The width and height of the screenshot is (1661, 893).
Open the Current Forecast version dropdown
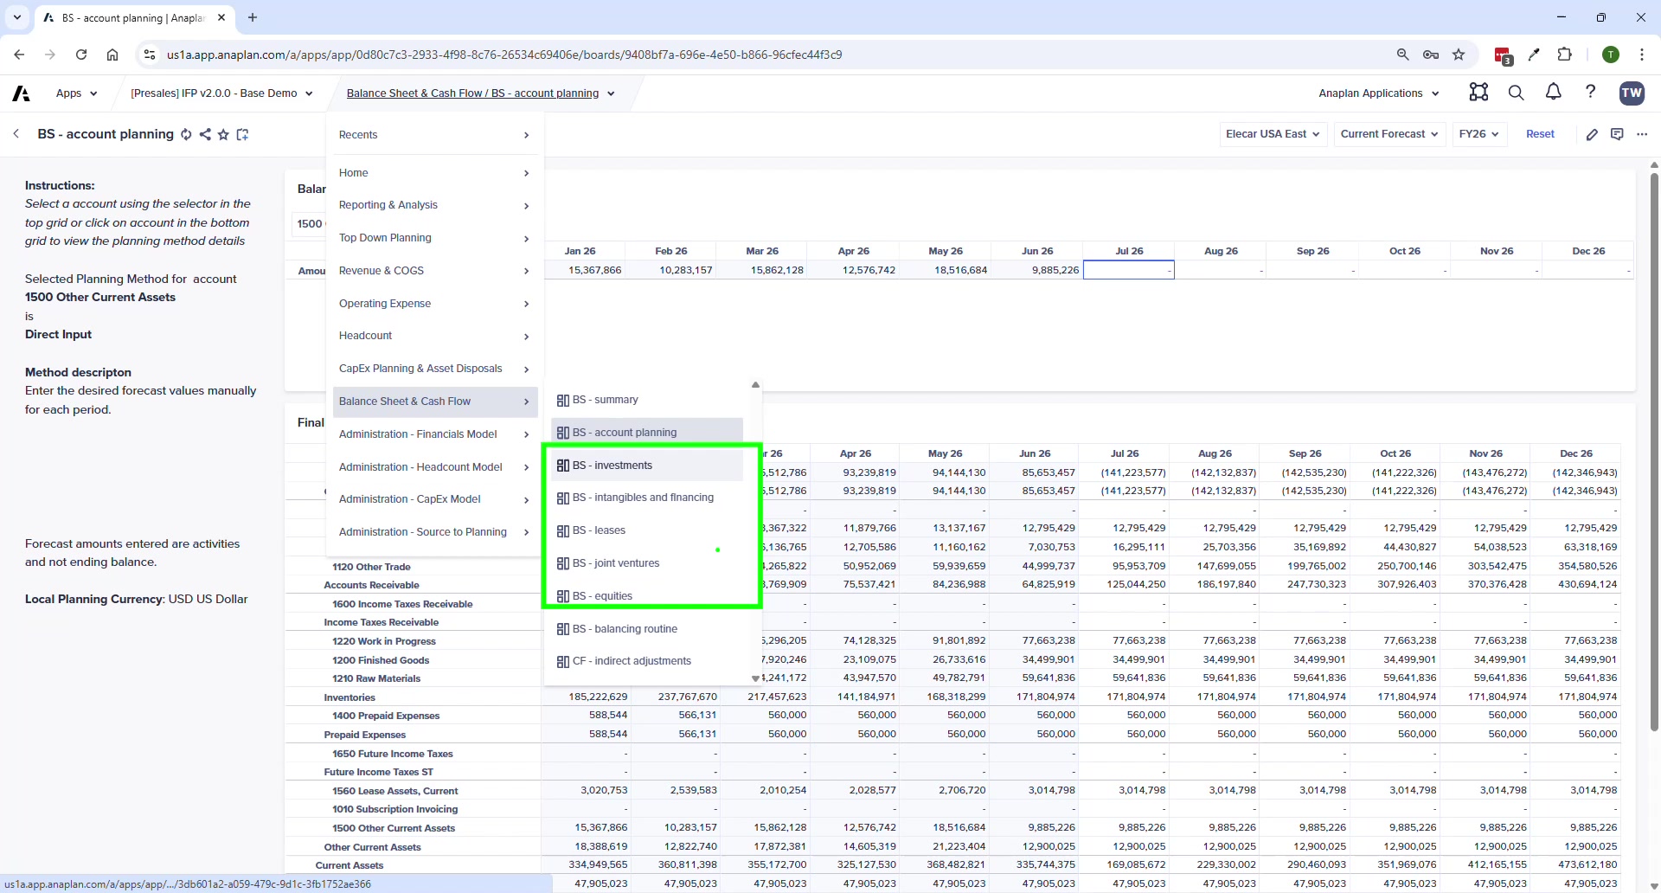[1388, 134]
